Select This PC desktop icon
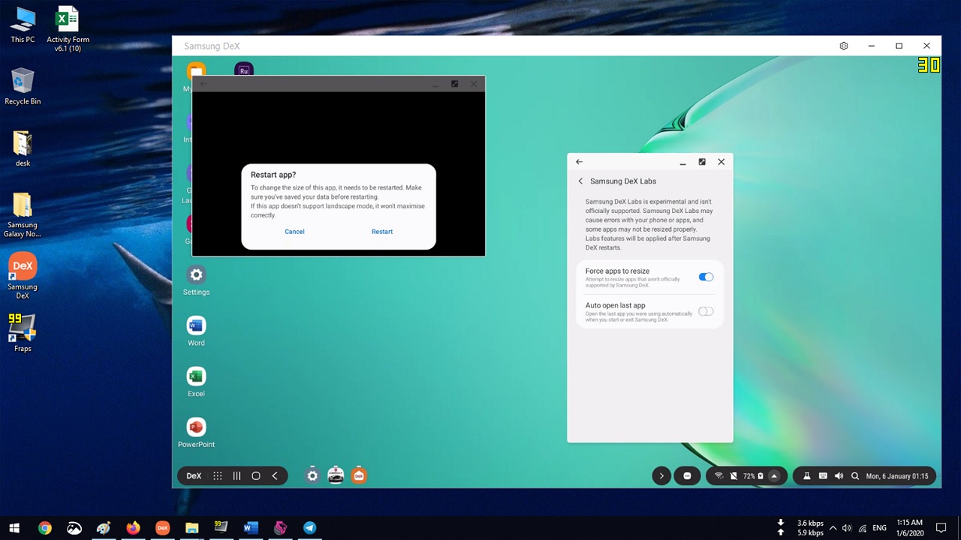This screenshot has width=961, height=540. pos(23,25)
